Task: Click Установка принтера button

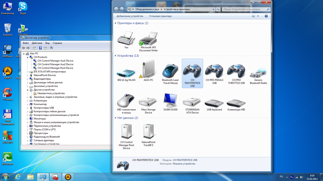Action: (160, 16)
